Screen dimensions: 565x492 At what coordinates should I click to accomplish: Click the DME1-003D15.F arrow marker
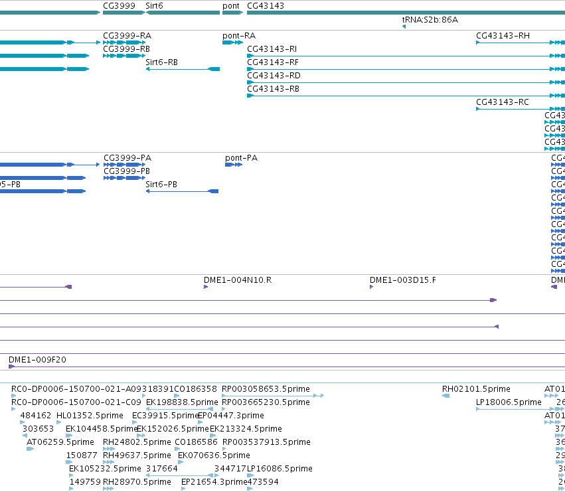372,287
